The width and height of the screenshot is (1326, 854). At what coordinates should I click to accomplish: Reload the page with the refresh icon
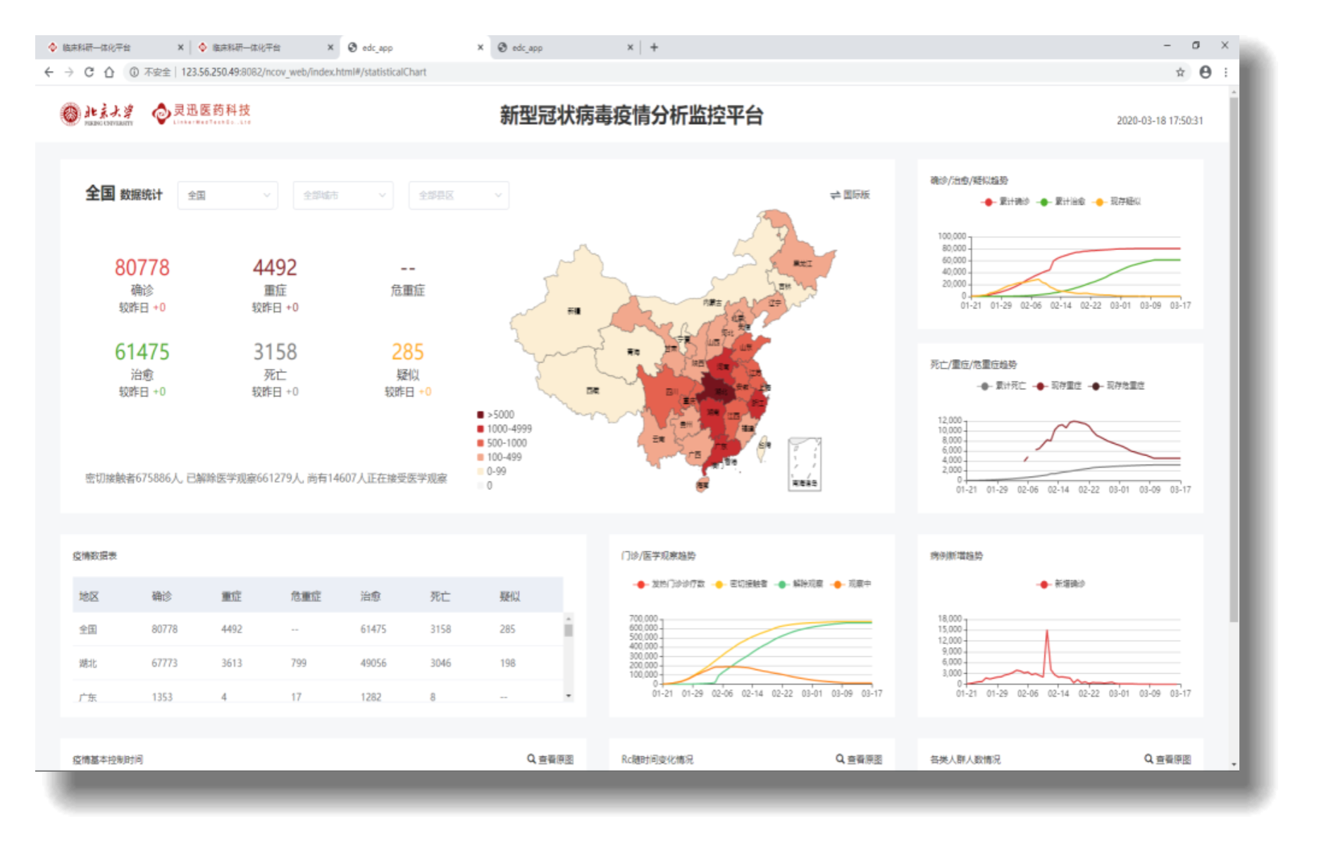[89, 72]
